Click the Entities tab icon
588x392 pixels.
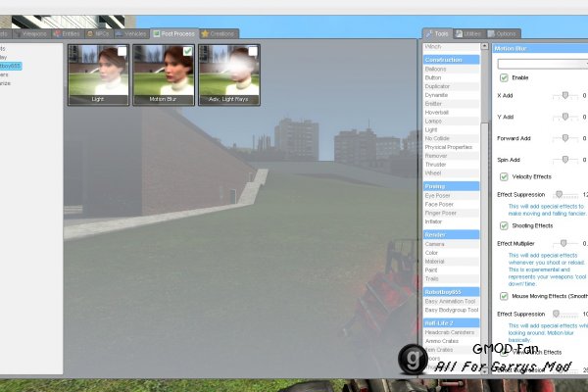coord(57,33)
